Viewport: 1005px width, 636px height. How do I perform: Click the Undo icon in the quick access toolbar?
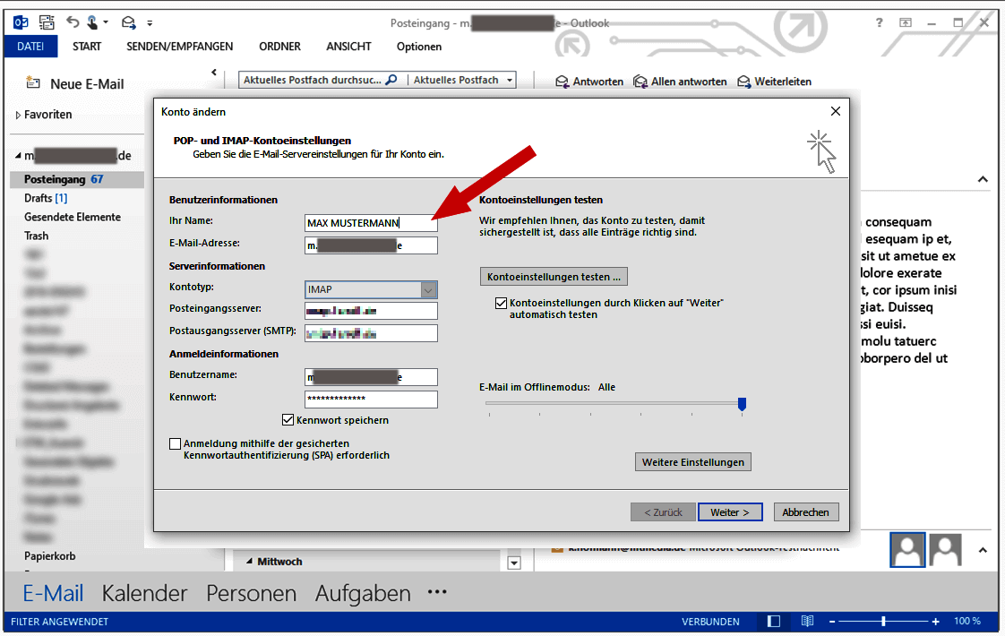(x=73, y=22)
